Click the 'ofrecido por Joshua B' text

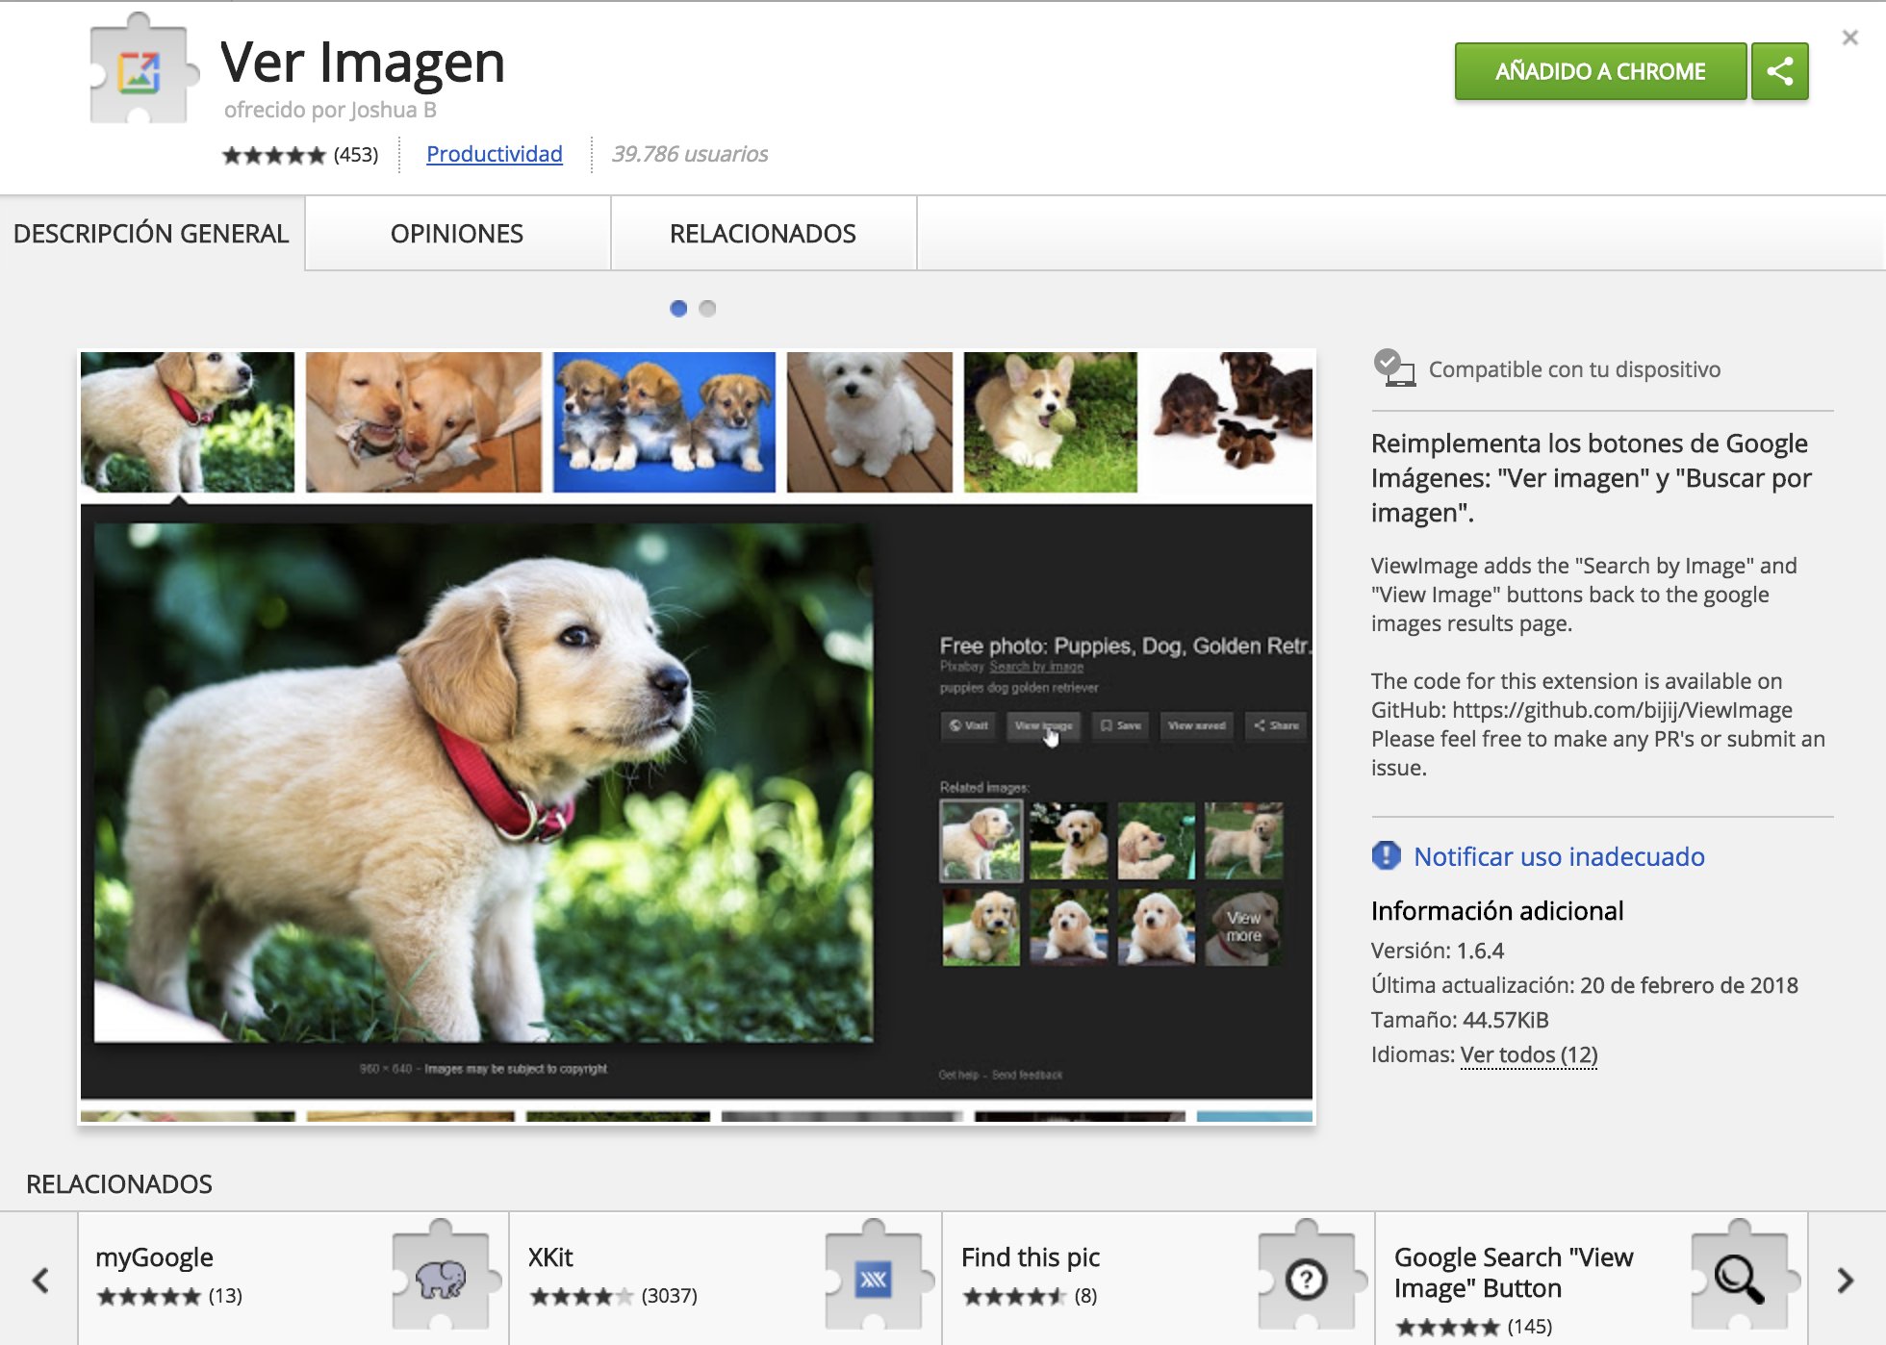click(x=330, y=110)
